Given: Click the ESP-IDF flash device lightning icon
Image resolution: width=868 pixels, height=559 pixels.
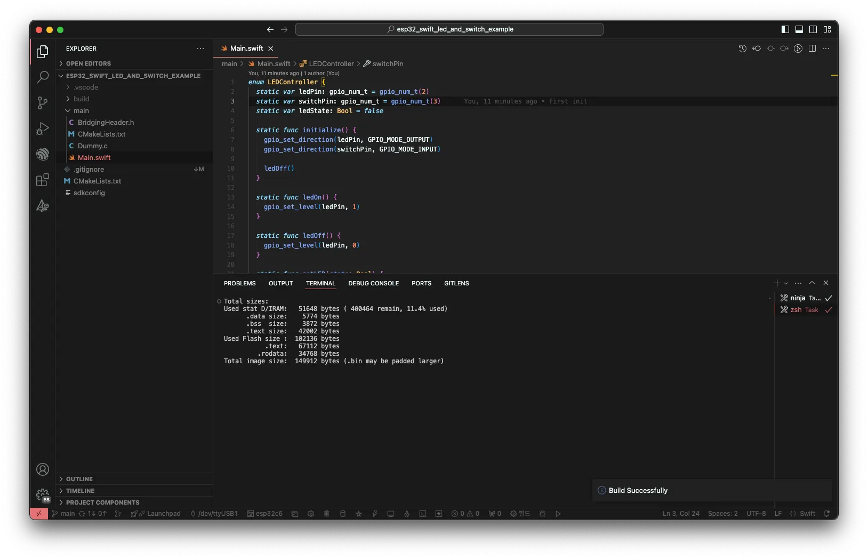Looking at the screenshot, I should click(375, 514).
